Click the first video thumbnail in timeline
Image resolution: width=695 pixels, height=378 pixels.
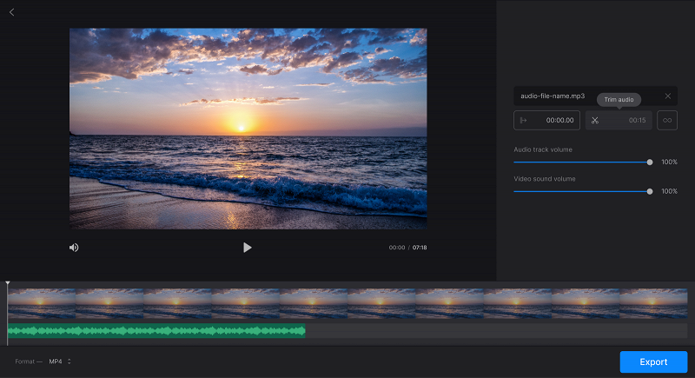click(42, 303)
